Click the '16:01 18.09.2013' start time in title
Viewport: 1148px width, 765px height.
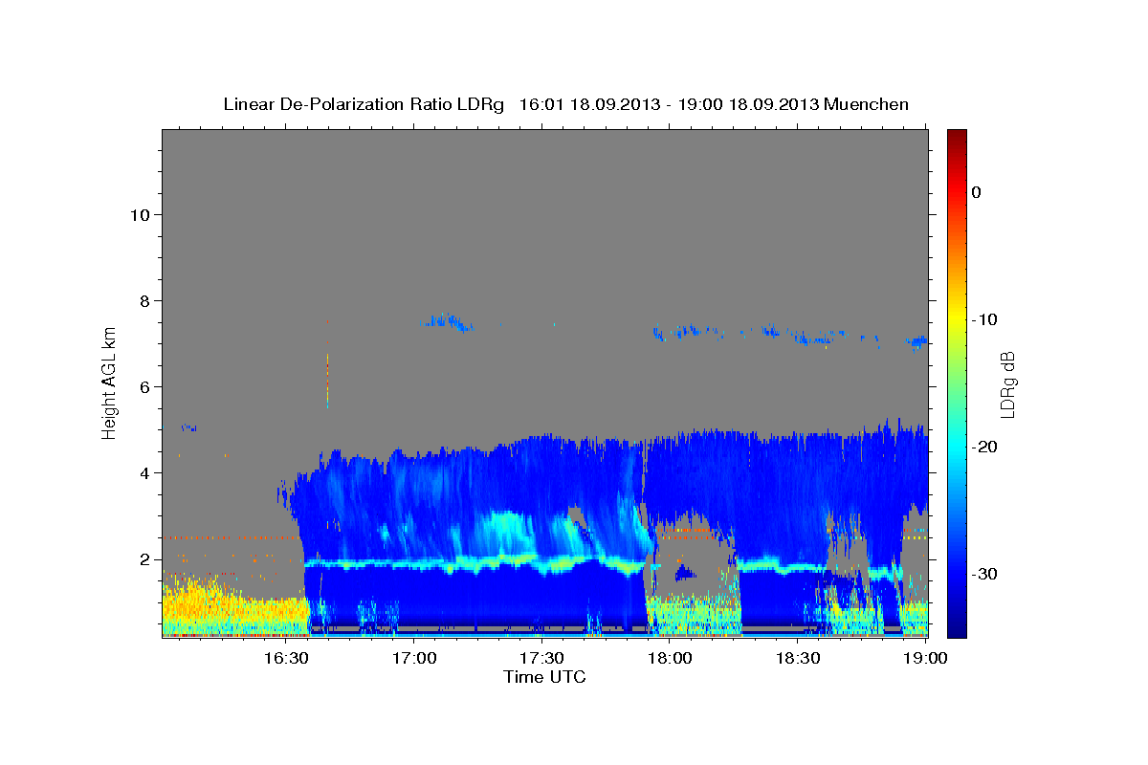click(589, 104)
